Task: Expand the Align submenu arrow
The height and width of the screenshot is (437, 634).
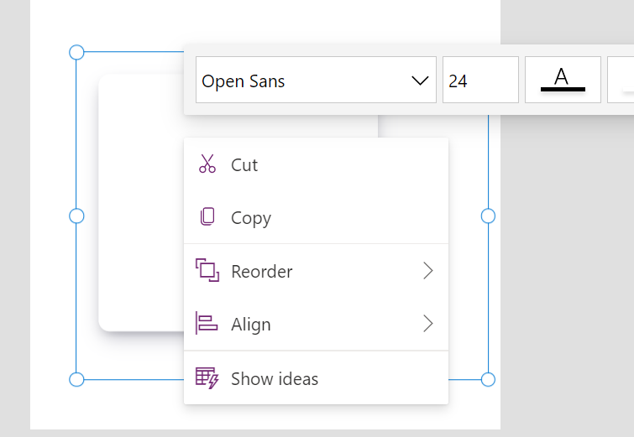Action: click(x=428, y=324)
